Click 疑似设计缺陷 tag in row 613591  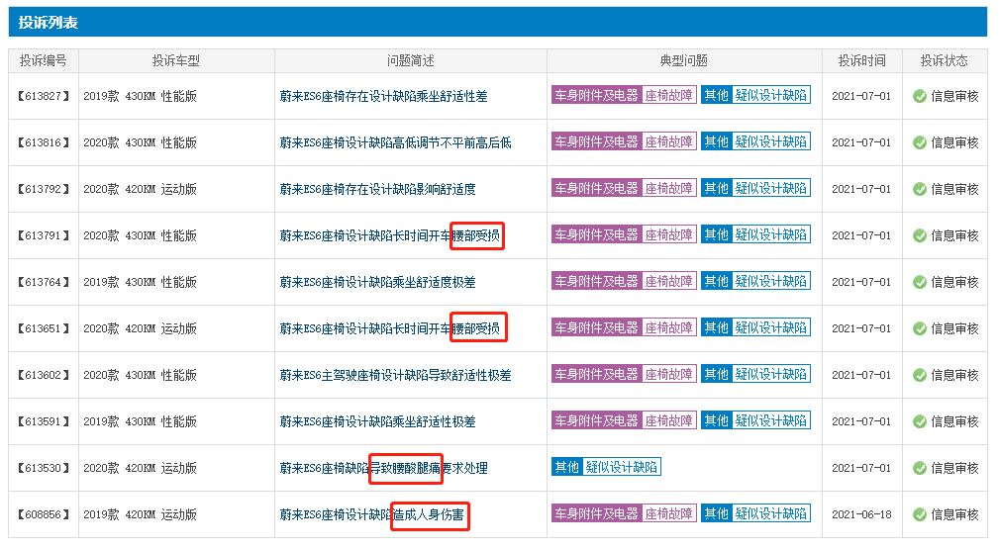771,420
